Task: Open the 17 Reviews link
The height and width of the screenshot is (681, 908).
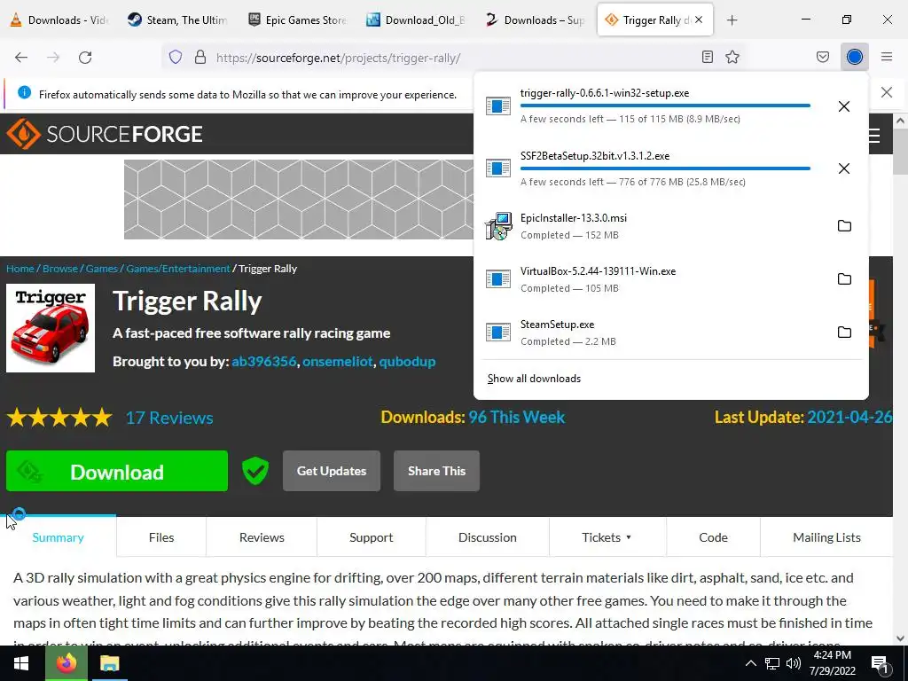Action: click(169, 419)
